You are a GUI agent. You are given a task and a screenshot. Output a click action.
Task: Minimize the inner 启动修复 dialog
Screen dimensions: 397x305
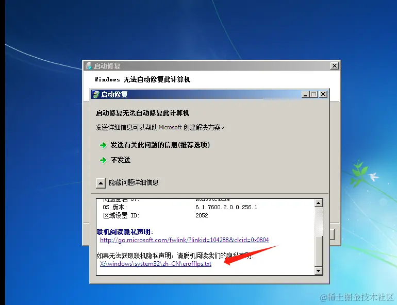(305, 94)
